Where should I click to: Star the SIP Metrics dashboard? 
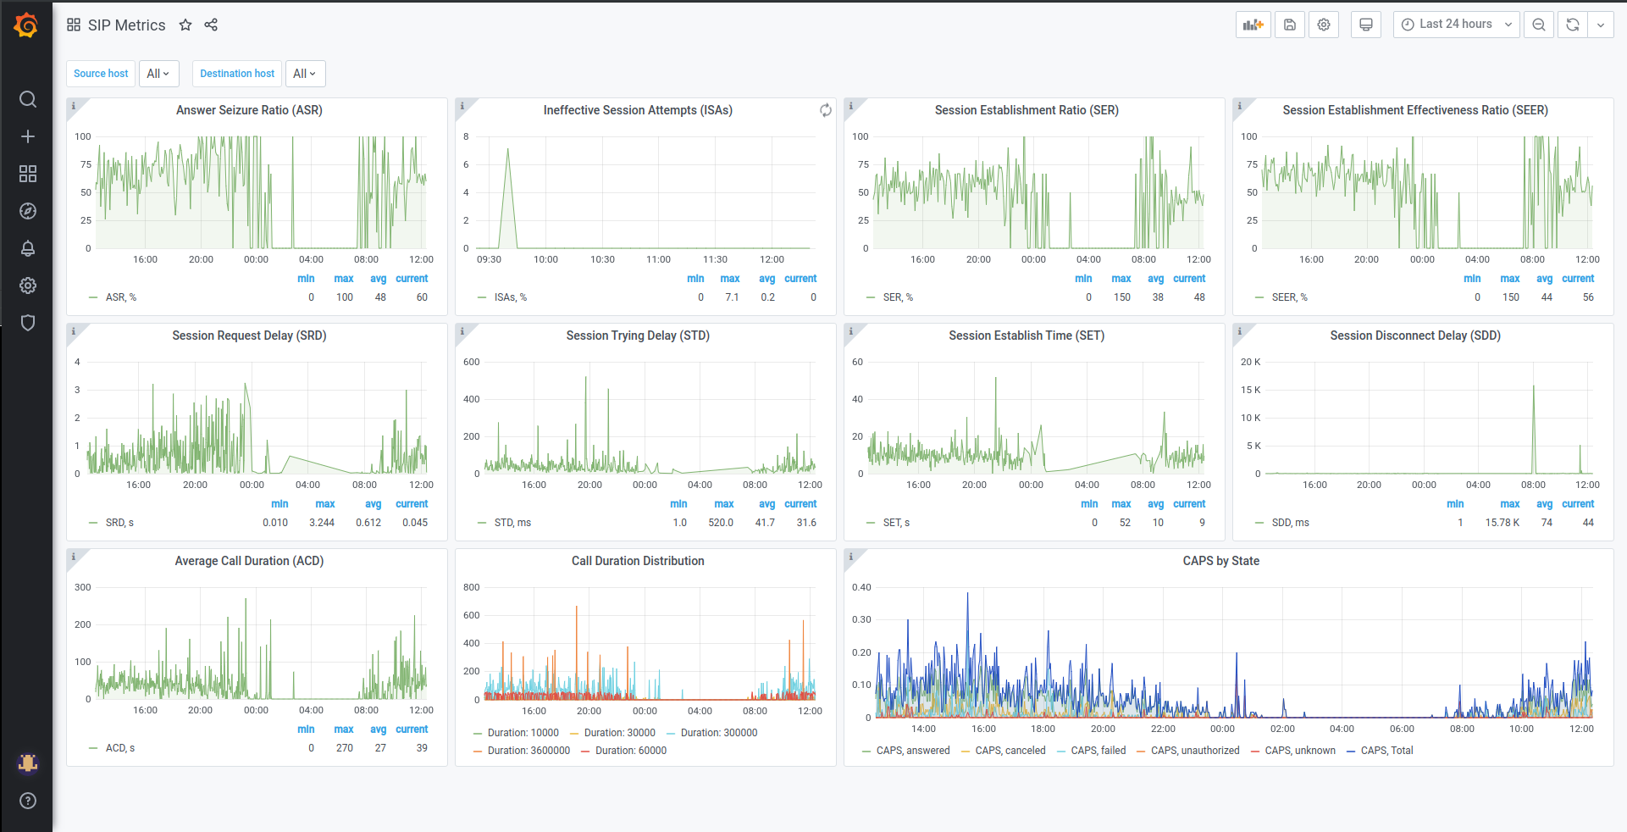185,25
